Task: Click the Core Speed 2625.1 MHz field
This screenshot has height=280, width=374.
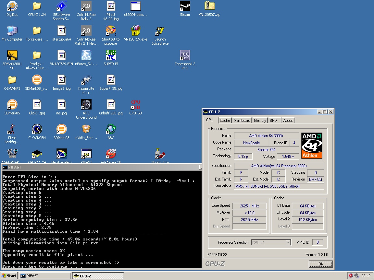Action: pos(249,206)
